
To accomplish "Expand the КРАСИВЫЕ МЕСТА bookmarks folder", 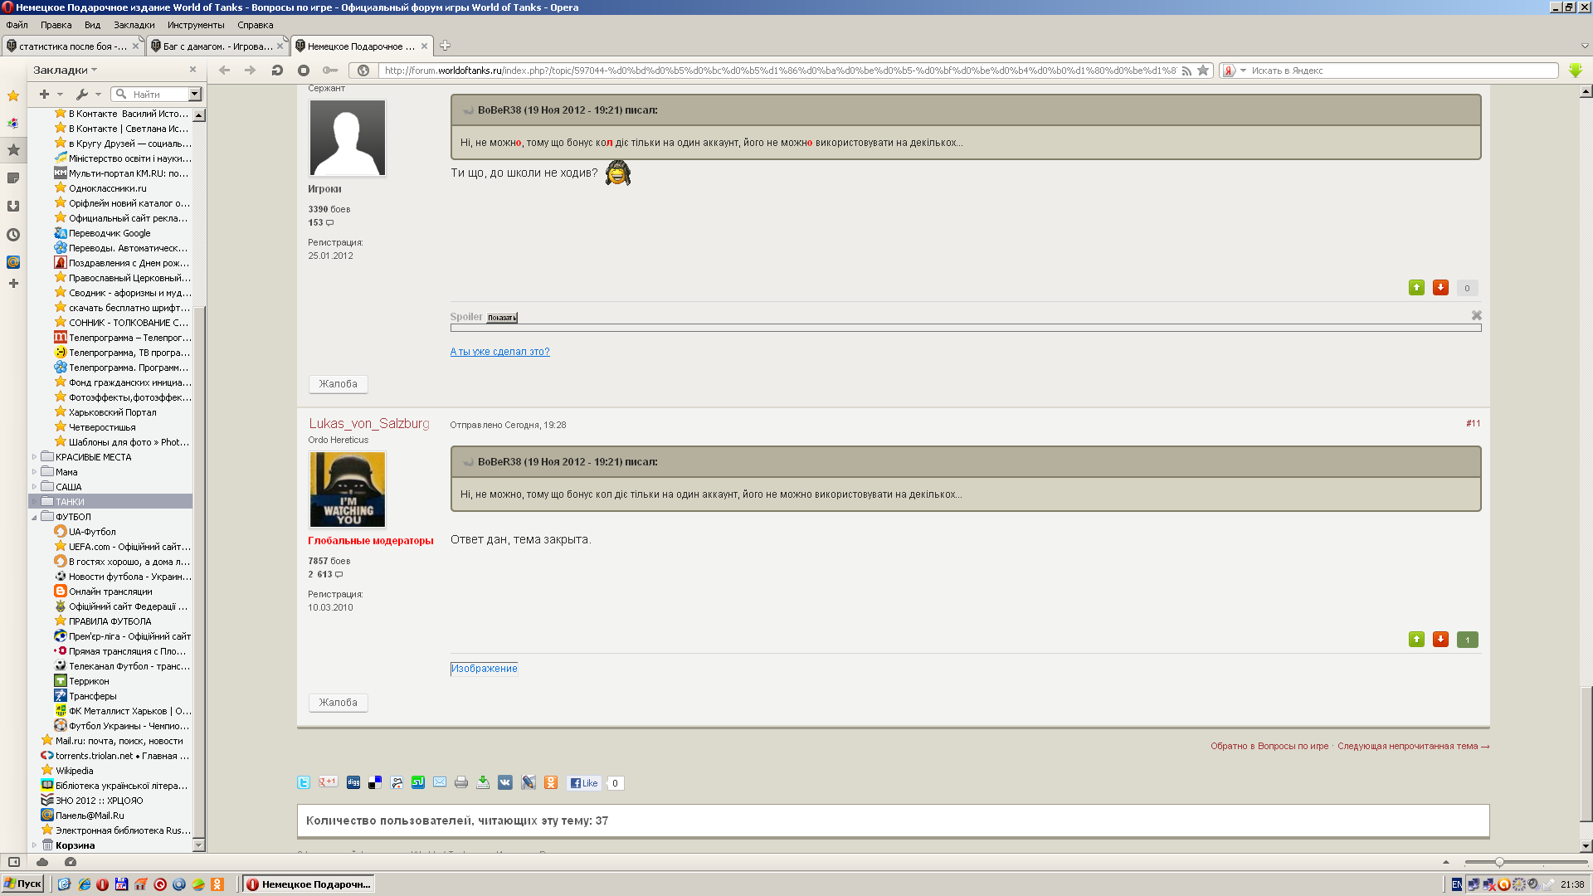I will 34,457.
